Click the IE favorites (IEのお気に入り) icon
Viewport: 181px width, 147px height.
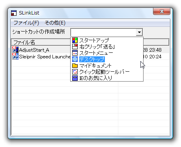coord(75,78)
